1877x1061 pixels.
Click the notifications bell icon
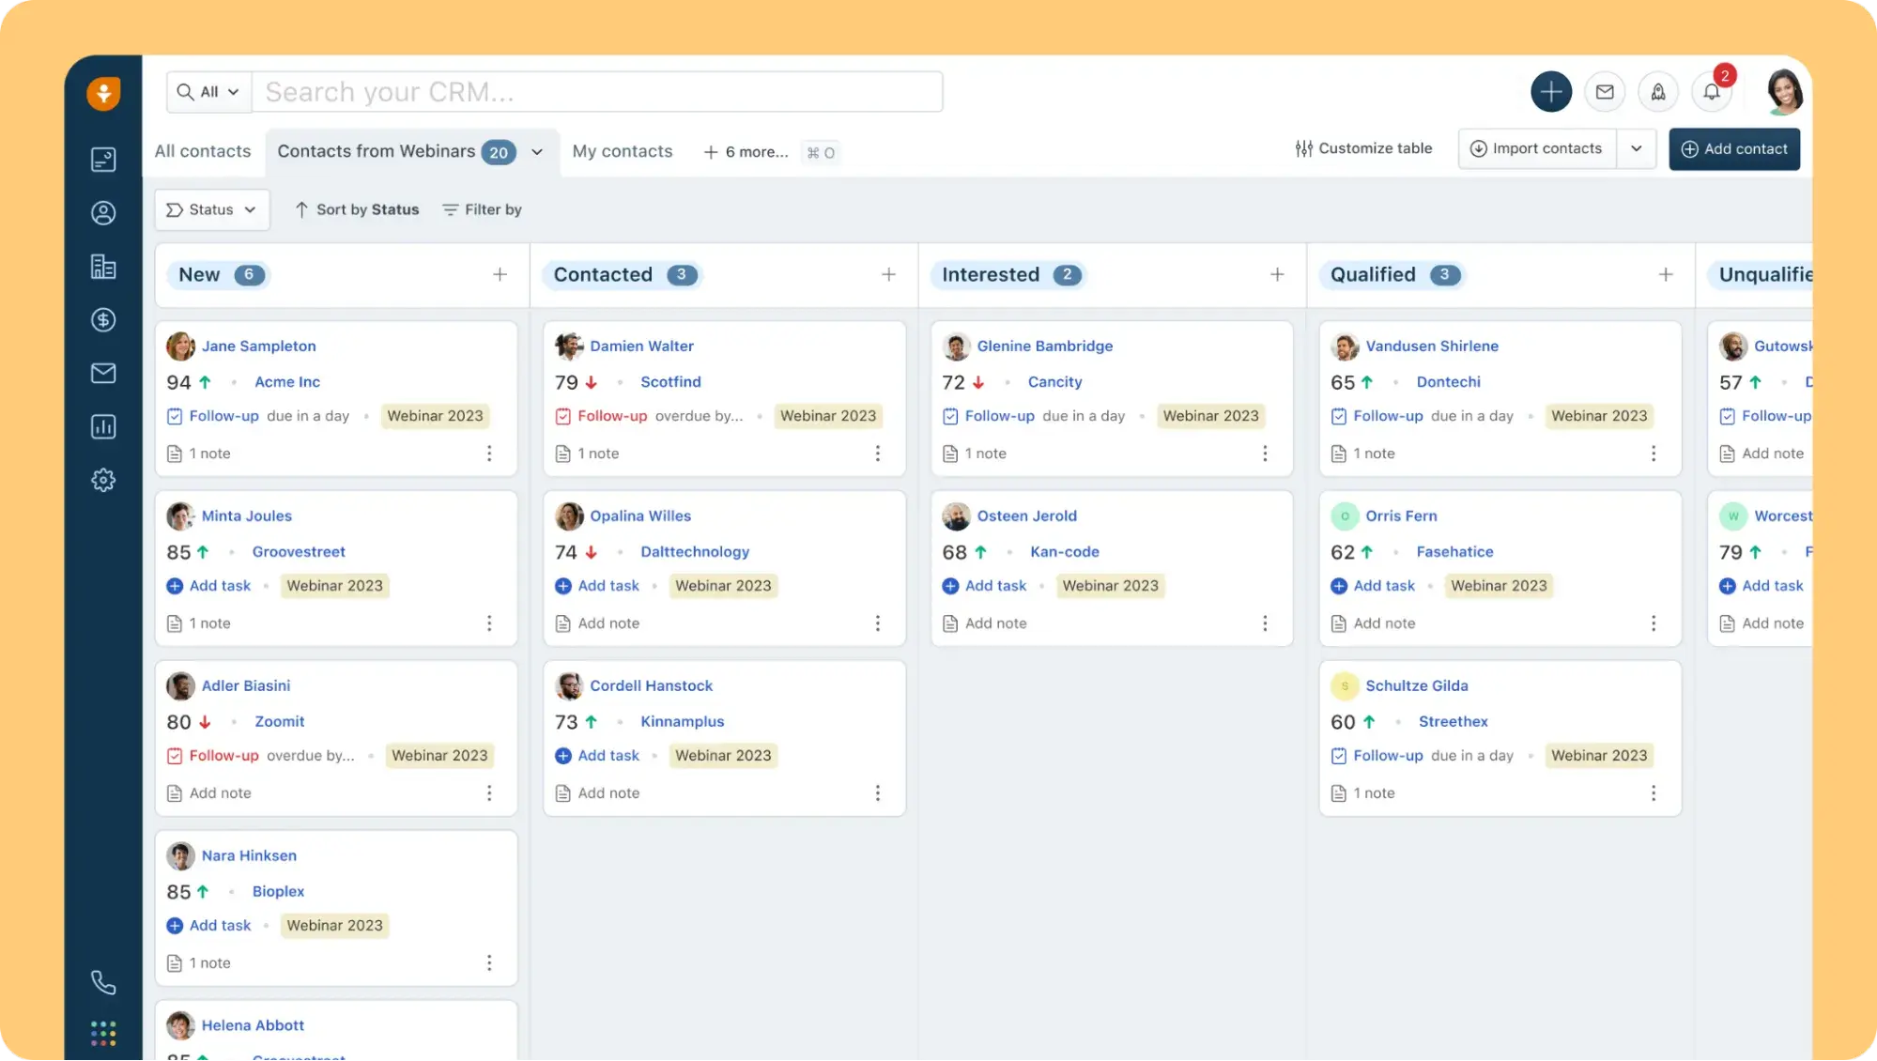[x=1711, y=91]
